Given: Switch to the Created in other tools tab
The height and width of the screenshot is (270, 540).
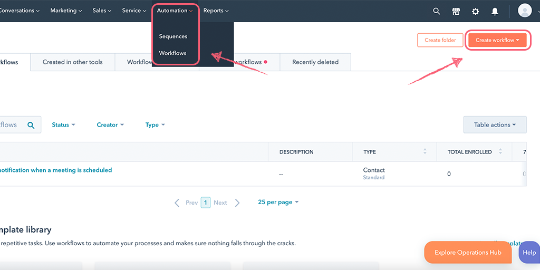Looking at the screenshot, I should (x=73, y=62).
